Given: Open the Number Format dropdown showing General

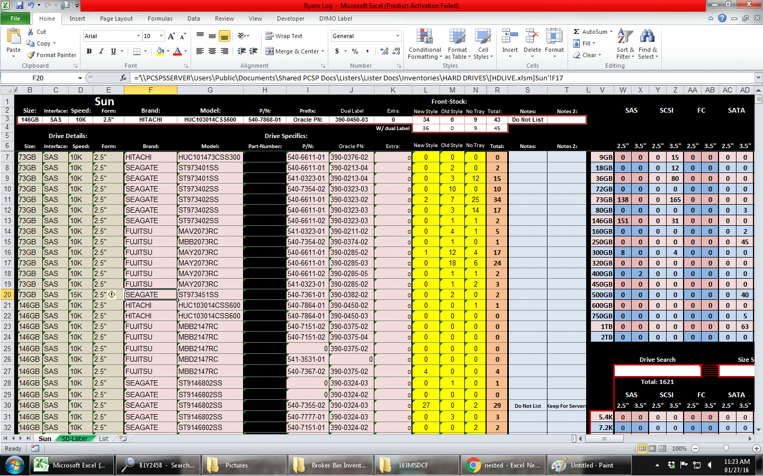Looking at the screenshot, I should coord(365,35).
